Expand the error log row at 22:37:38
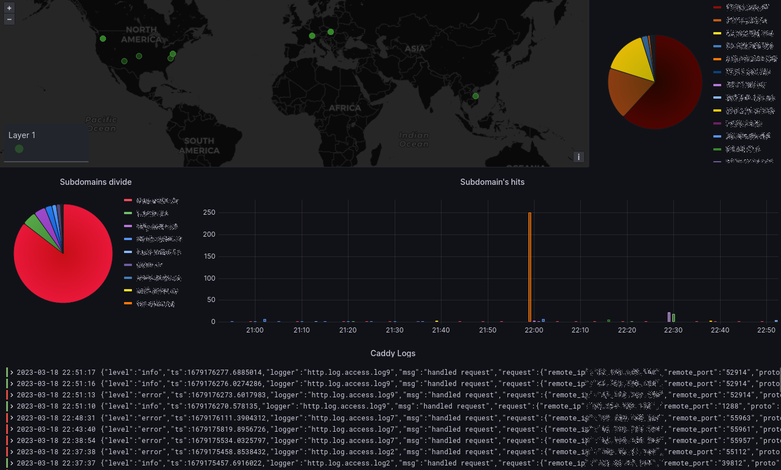Viewport: 781px width, 470px height. (12, 452)
